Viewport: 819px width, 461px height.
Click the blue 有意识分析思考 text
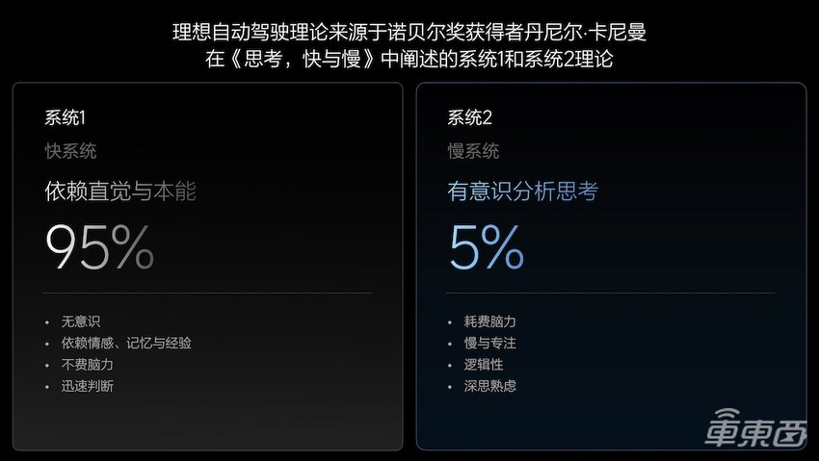[x=523, y=192]
